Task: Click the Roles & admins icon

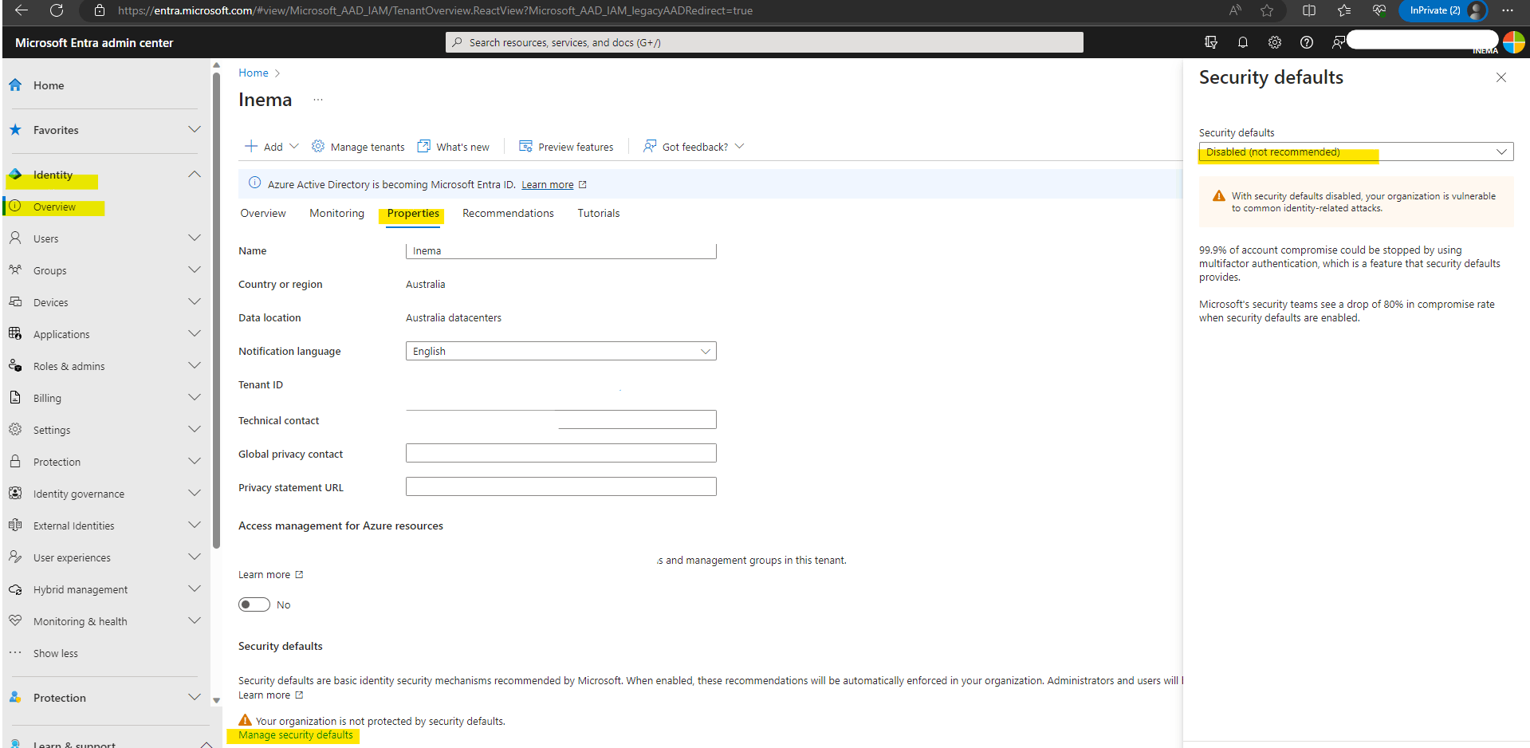Action: click(15, 365)
